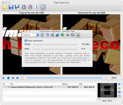Click the 1:1 actual size icon
Screen dimensions: 123x105
(119, 96)
